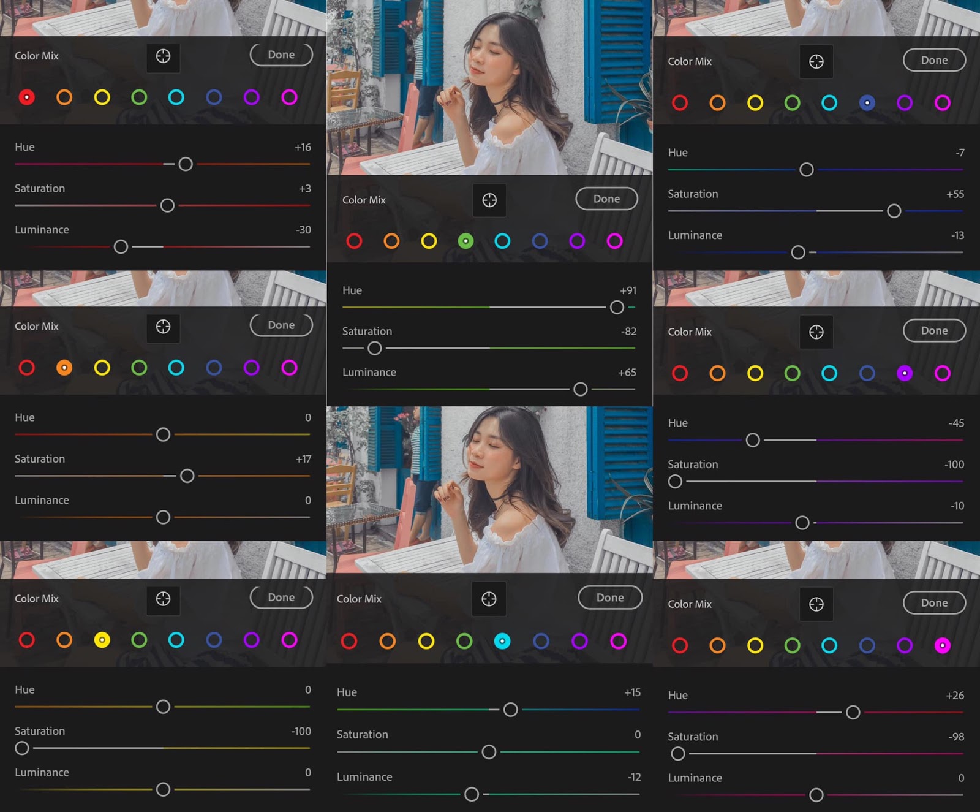
Task: Tap target adjustment icon in Hue -45 panel
Action: (x=816, y=332)
